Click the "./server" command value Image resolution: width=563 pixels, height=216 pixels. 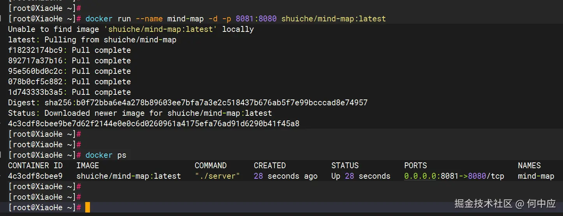click(x=217, y=176)
